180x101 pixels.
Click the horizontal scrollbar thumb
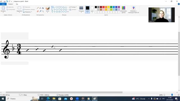64,92
